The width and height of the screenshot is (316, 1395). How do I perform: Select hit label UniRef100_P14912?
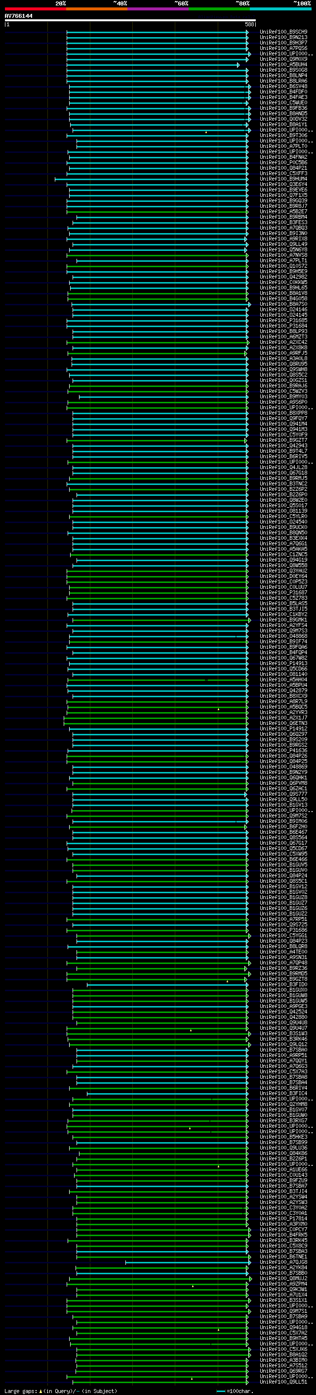click(283, 729)
